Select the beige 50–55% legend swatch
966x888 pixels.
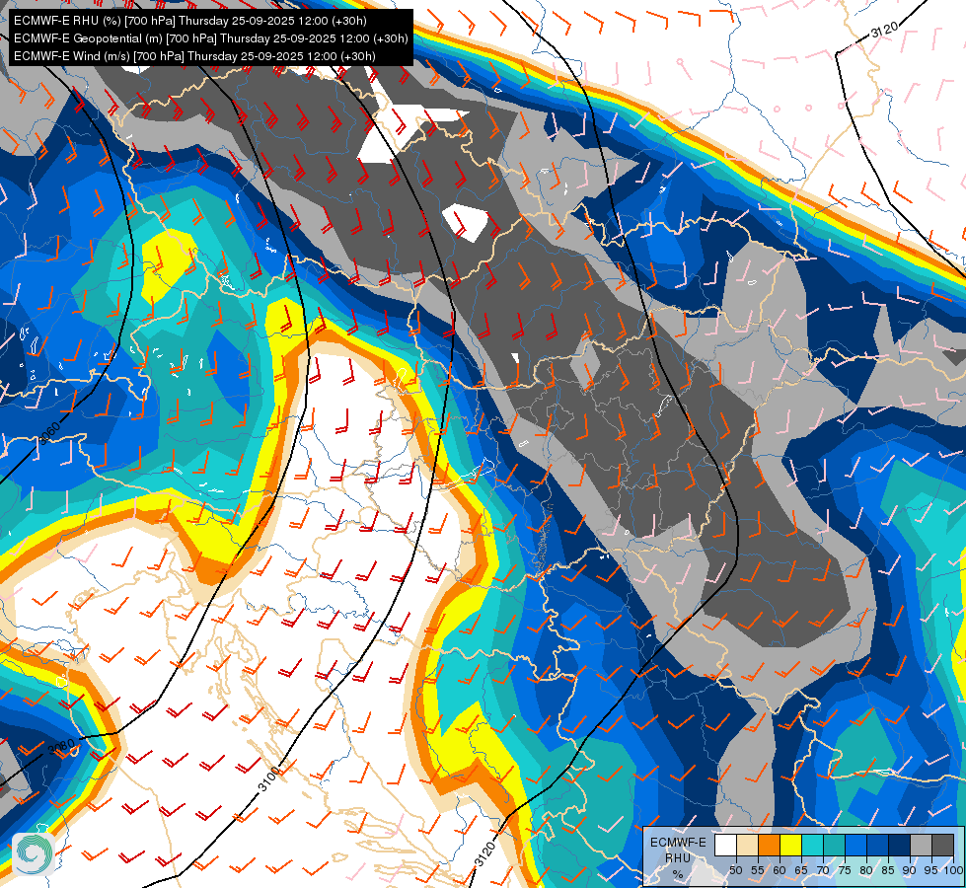pyautogui.click(x=747, y=845)
